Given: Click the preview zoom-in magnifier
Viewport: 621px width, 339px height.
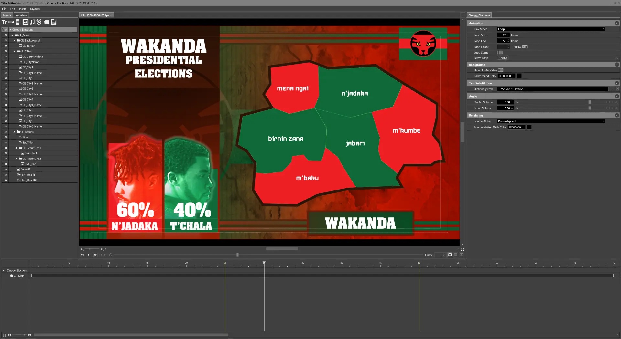Looking at the screenshot, I should click(102, 249).
